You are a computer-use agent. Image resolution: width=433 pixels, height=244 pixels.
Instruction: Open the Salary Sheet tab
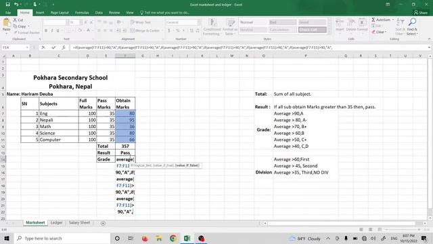(79, 223)
